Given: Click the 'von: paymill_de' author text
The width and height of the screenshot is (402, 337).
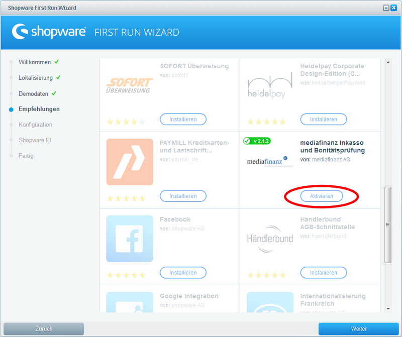Looking at the screenshot, I should [x=179, y=159].
